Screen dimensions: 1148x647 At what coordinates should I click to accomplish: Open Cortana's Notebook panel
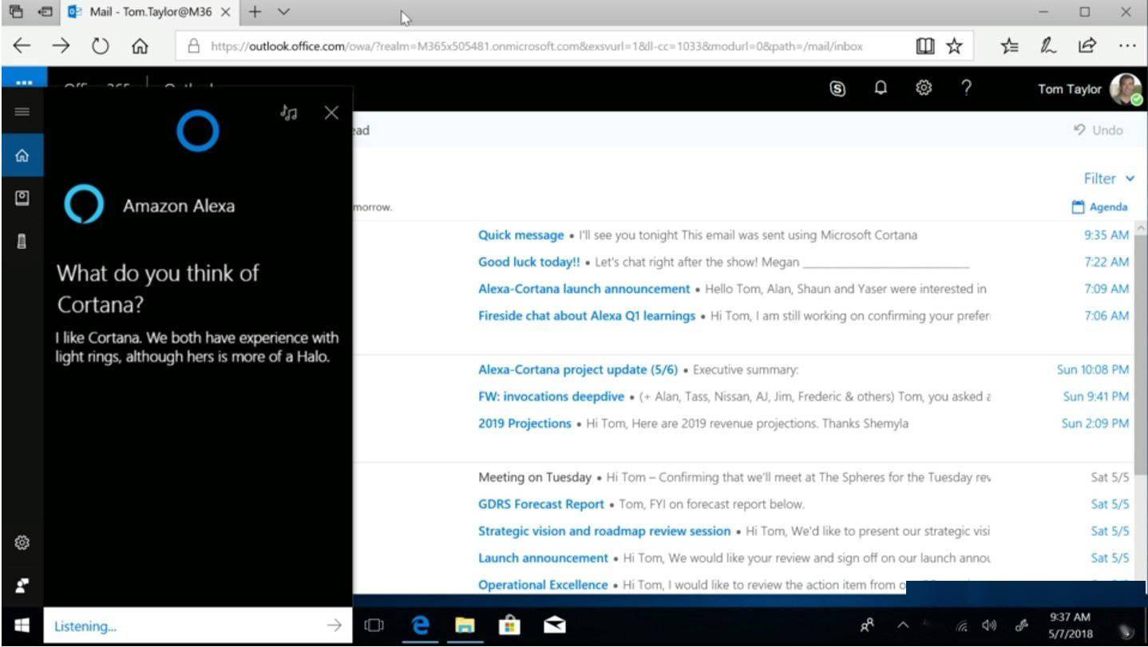tap(22, 199)
